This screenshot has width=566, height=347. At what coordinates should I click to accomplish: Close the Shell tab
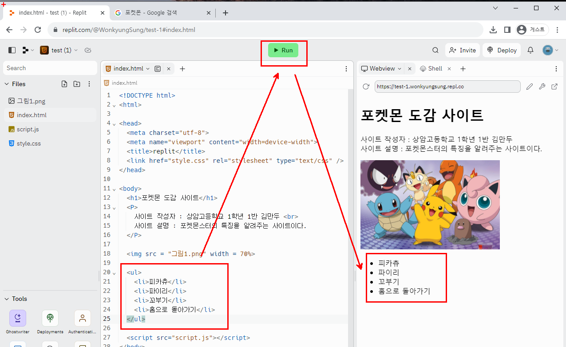pos(449,69)
